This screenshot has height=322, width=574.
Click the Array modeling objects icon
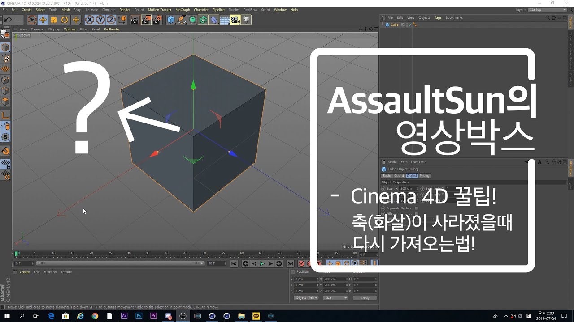coord(203,20)
